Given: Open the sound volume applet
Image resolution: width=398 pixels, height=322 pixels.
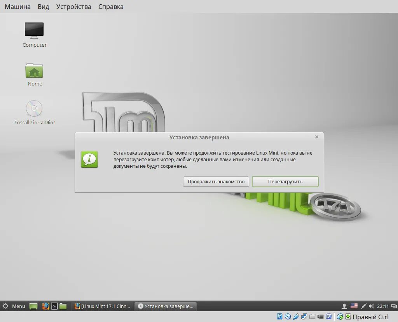Looking at the screenshot, I should coord(371,306).
